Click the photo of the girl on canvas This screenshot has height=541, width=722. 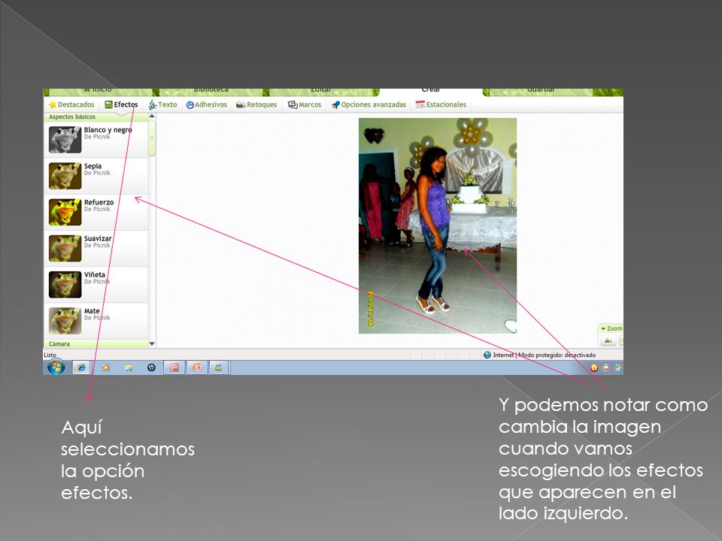click(438, 225)
